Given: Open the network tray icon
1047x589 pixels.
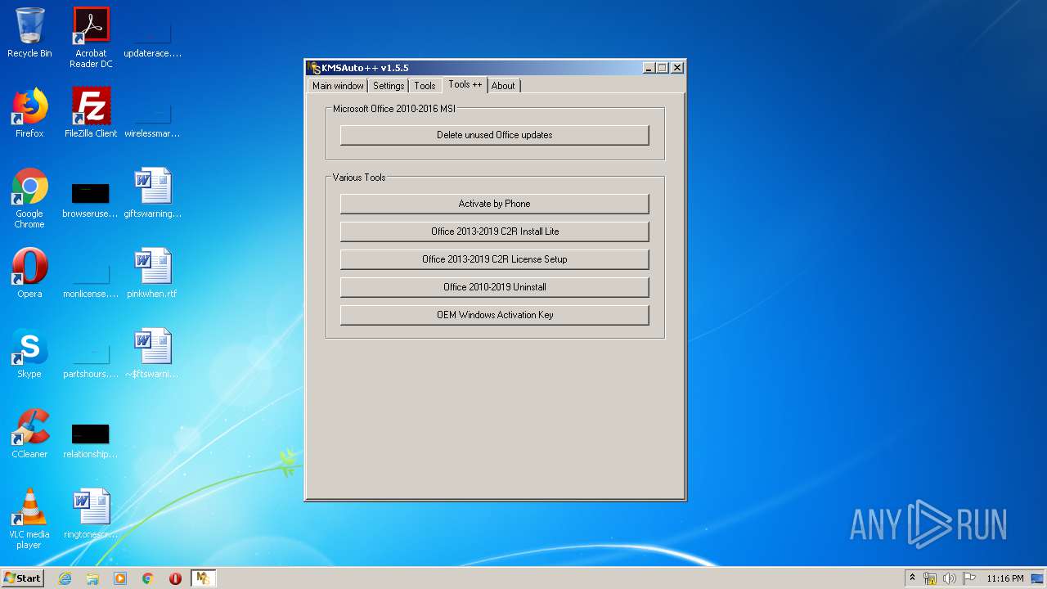Looking at the screenshot, I should [x=930, y=578].
